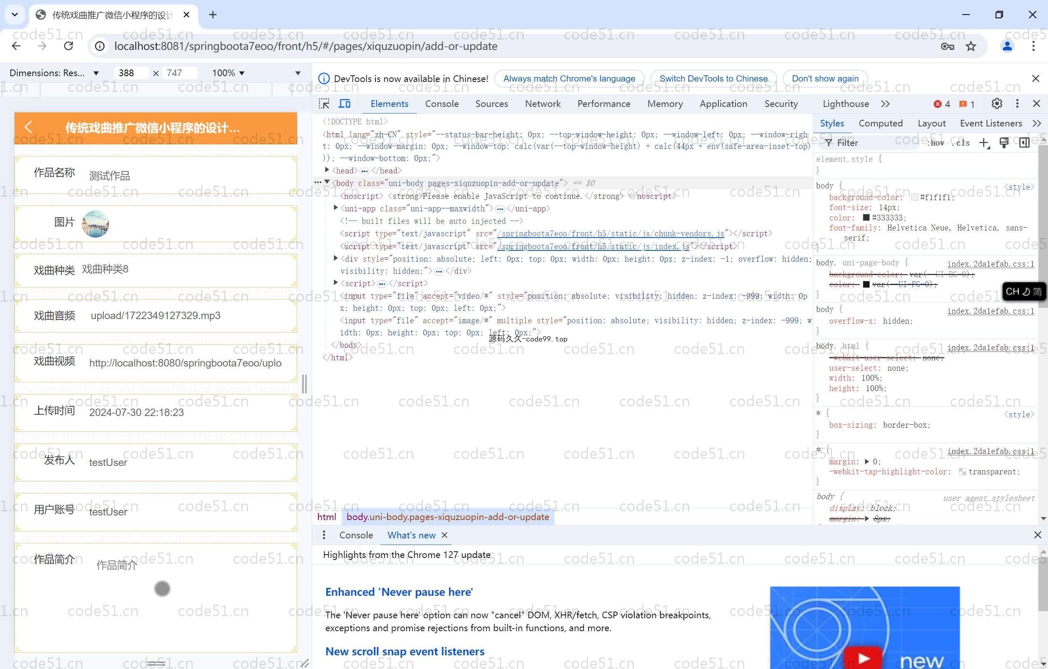Viewport: 1048px width, 669px height.
Task: Show more Styles pane tabs chevron
Action: click(x=1037, y=124)
